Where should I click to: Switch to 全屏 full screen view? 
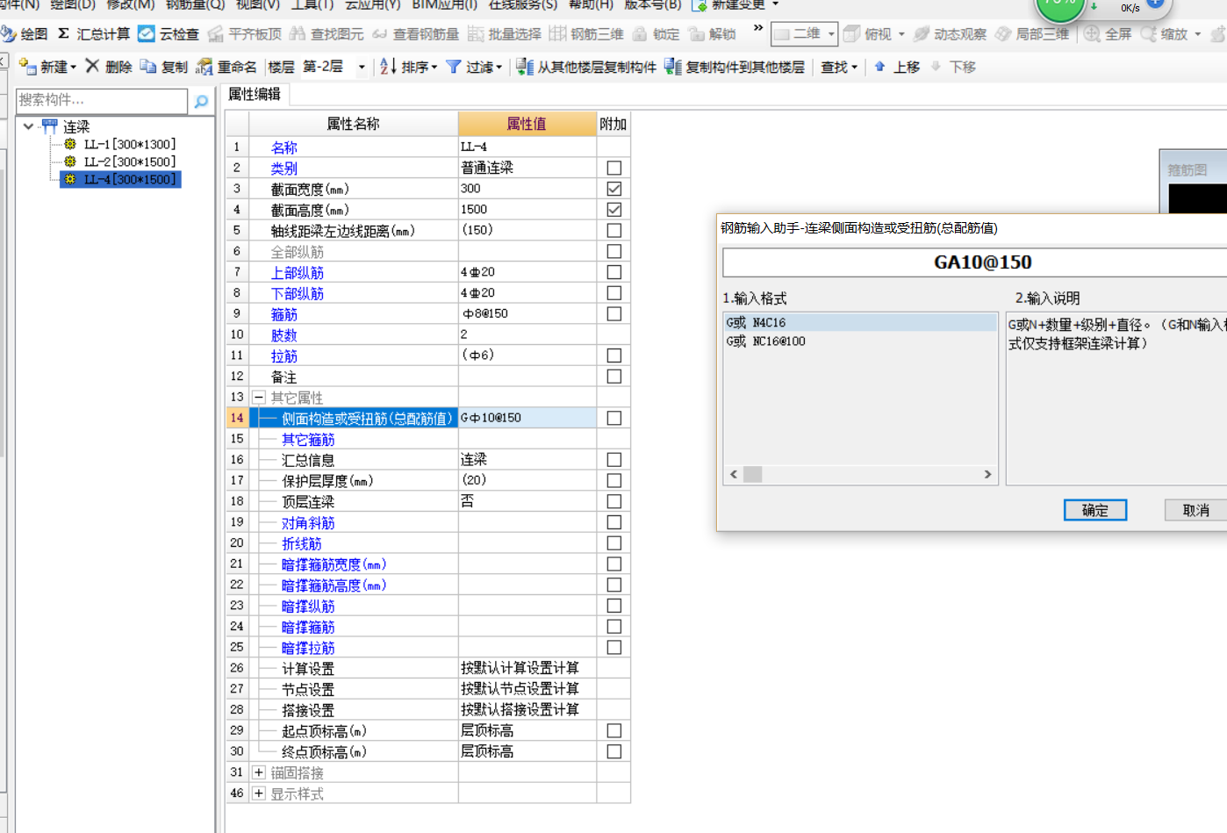[x=1108, y=34]
